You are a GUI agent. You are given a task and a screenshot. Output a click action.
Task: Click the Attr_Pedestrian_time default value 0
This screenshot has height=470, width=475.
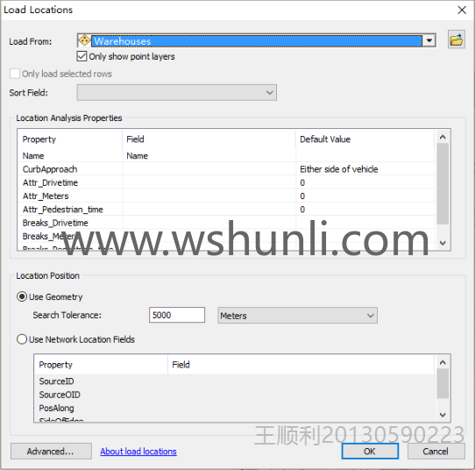pyautogui.click(x=302, y=210)
